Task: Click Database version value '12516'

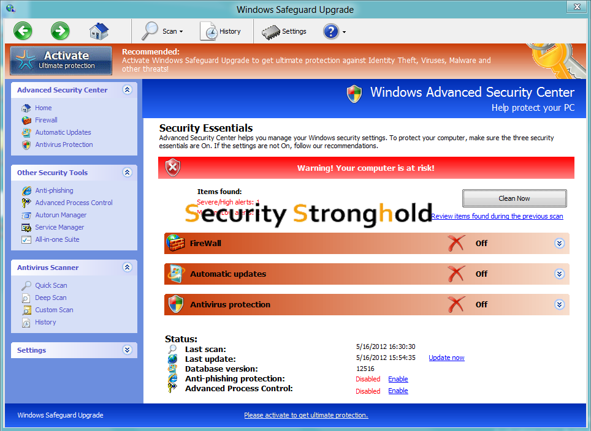Action: pyautogui.click(x=365, y=369)
